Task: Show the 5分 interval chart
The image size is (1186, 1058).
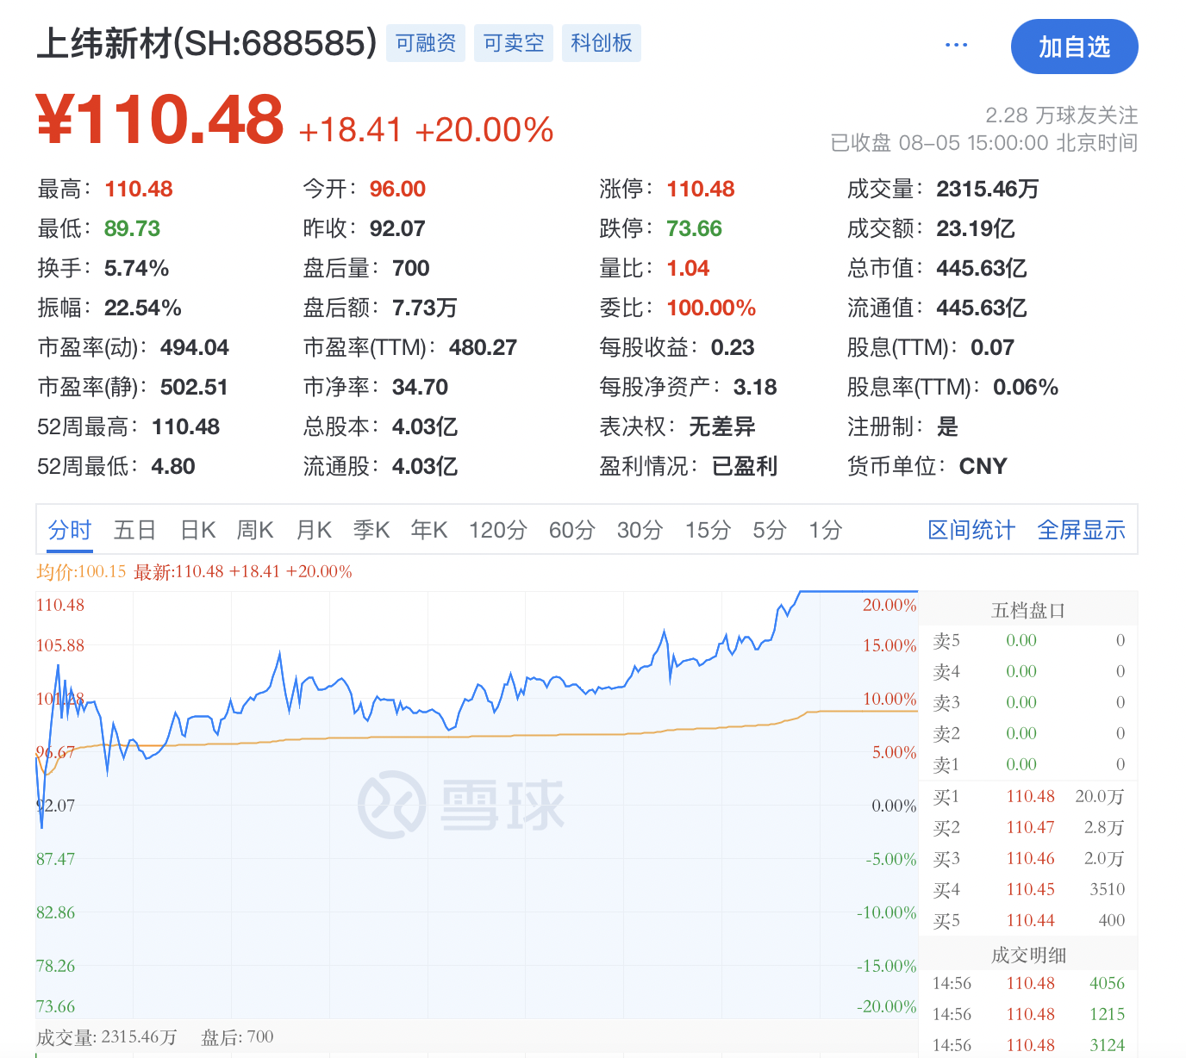Action: 770,530
